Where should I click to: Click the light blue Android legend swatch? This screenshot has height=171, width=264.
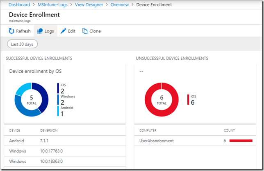tap(58, 111)
